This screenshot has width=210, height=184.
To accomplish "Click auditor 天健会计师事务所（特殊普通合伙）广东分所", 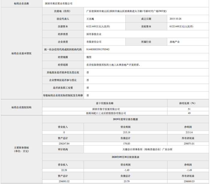I will click(148, 149).
